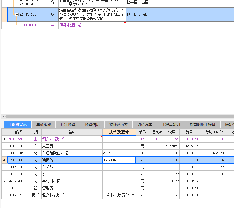Switch to the 换算信息 tab

pyautogui.click(x=92, y=125)
